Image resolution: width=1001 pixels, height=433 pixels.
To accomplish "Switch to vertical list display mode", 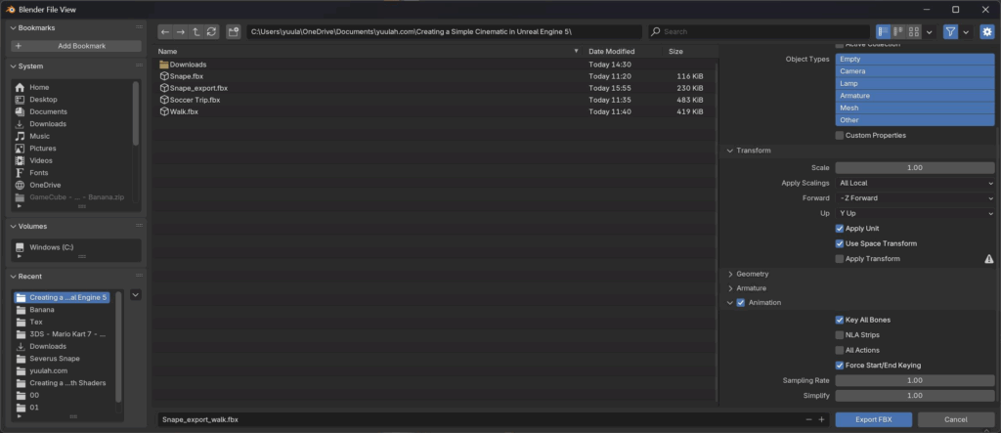I will point(884,32).
